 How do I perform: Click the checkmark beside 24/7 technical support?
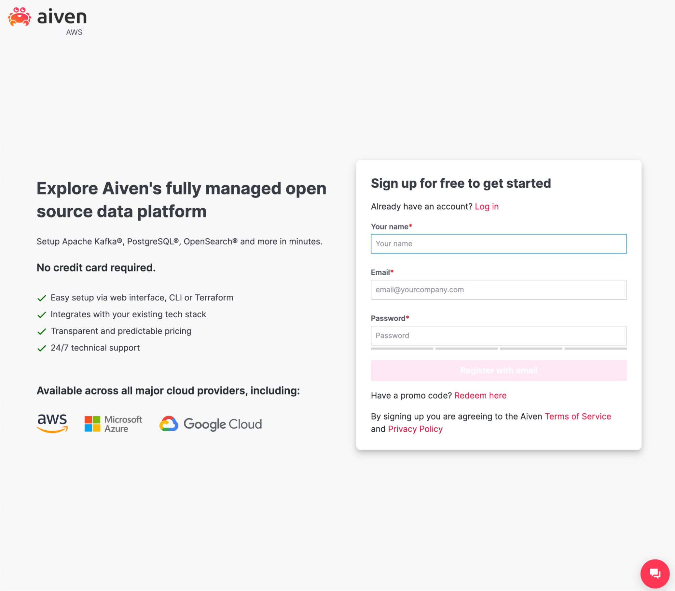(42, 348)
